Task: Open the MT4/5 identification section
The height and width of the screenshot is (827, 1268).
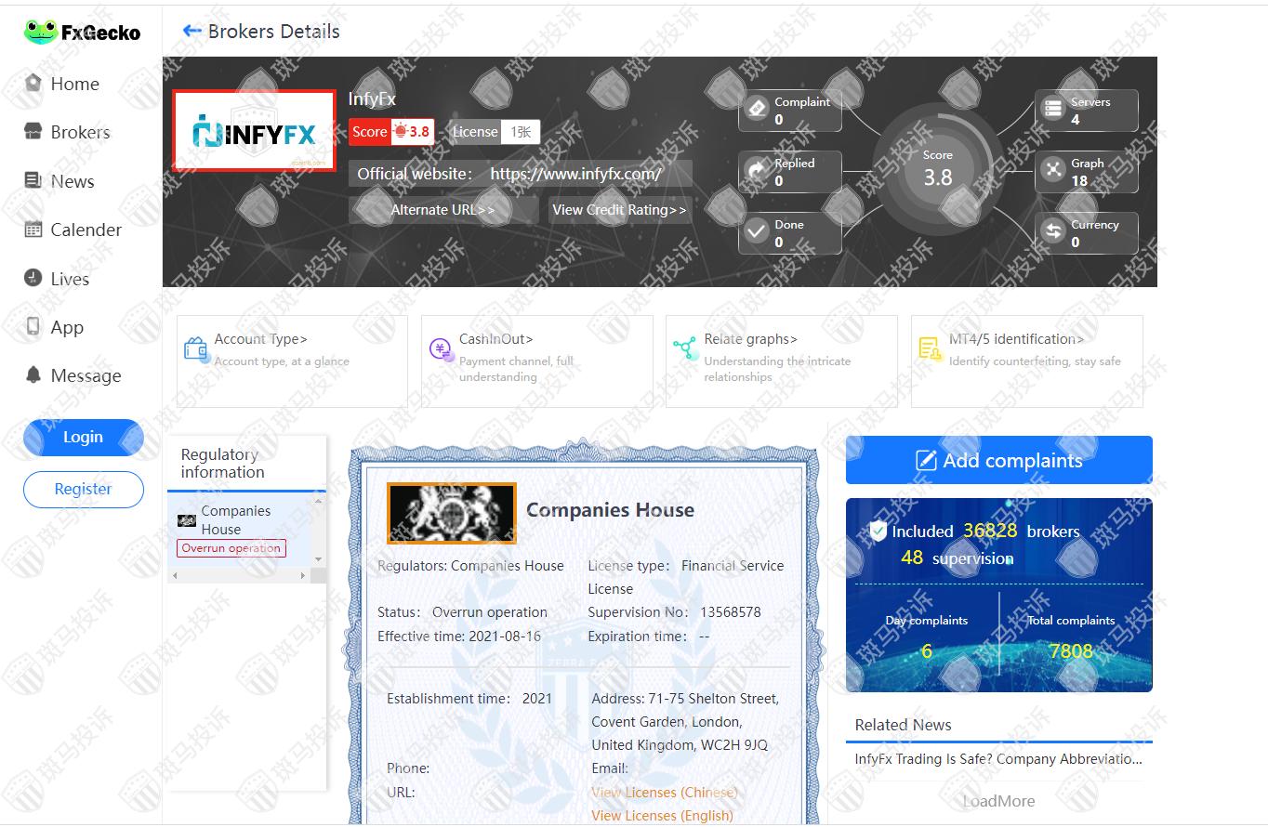Action: pos(1026,360)
